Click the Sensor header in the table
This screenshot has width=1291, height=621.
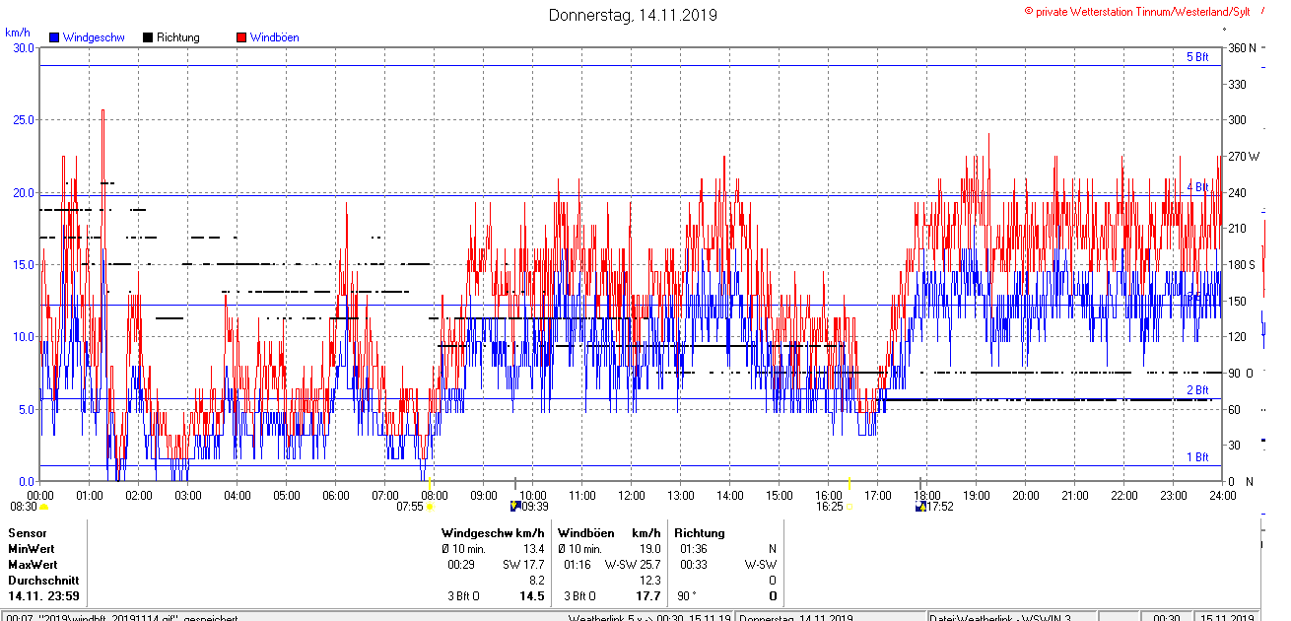pos(28,533)
